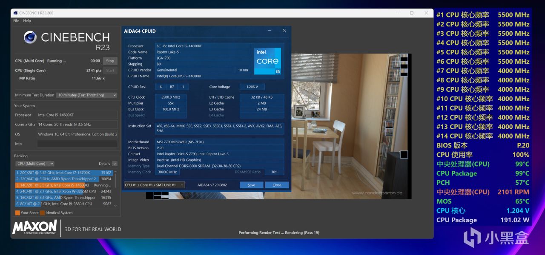Click the AIDA64 Code Name value Raptor Lake-S
This screenshot has width=545, height=255.
pos(202,52)
